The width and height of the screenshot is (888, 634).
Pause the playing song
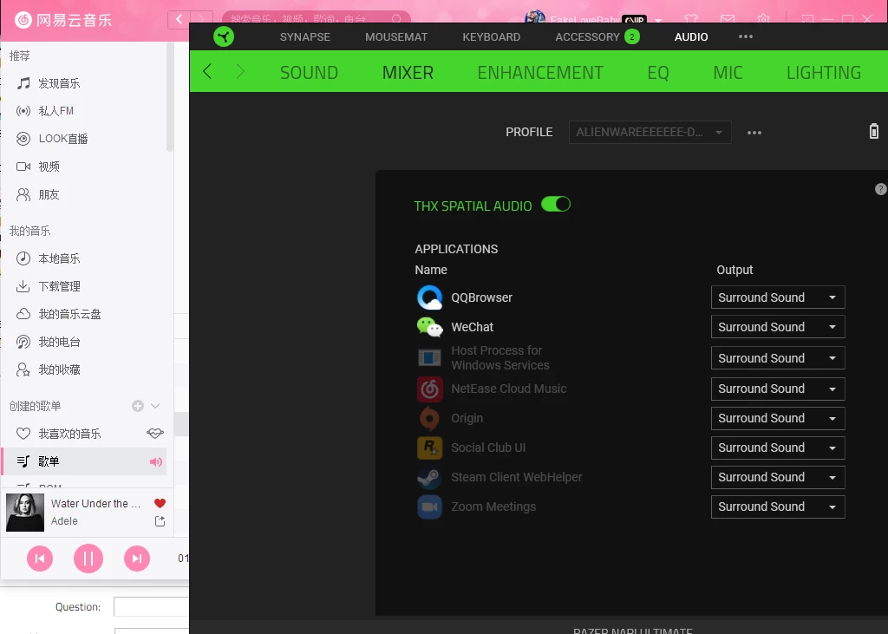pos(88,559)
